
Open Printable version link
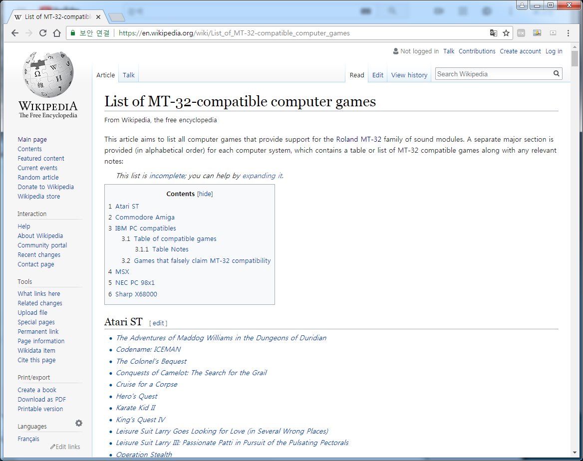(x=40, y=409)
